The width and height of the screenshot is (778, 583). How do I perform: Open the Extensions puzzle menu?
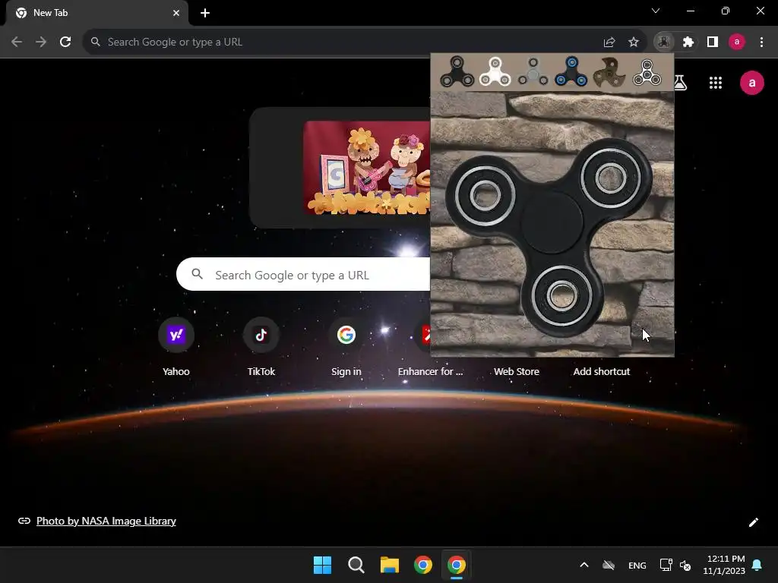coord(688,43)
